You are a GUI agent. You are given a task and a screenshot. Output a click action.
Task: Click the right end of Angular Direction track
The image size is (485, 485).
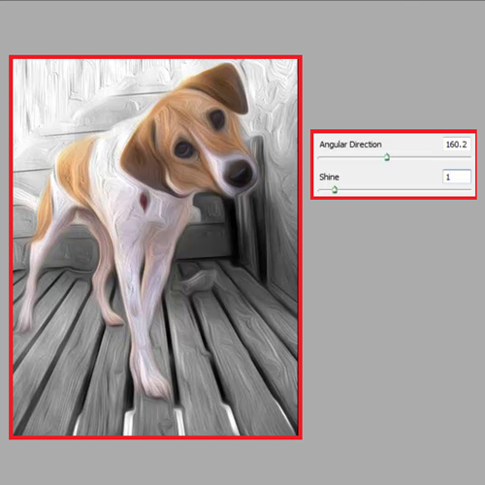coord(469,157)
